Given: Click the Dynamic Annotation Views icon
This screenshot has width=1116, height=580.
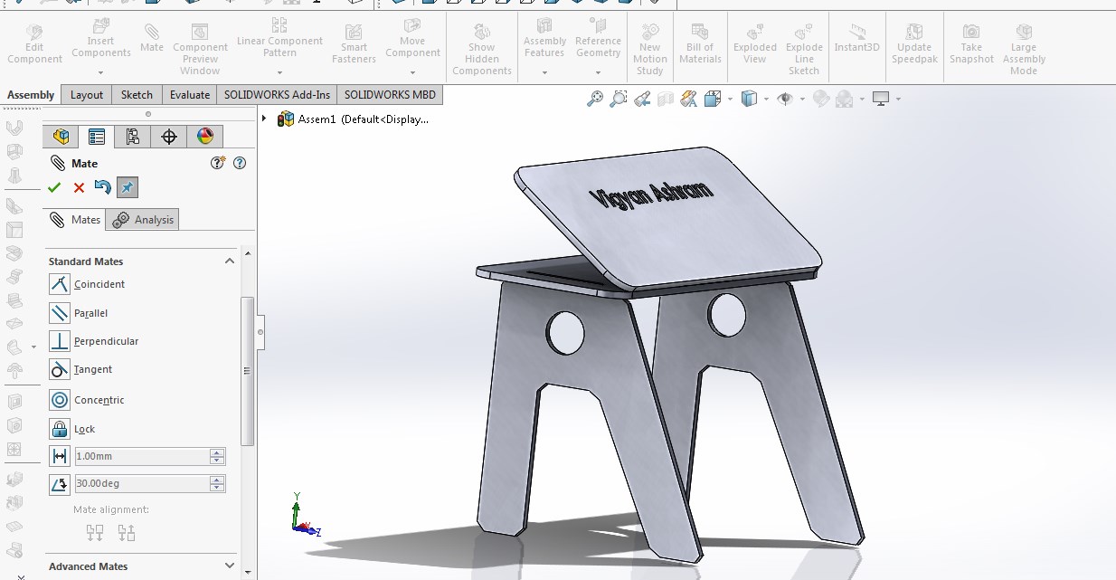Looking at the screenshot, I should (x=688, y=99).
